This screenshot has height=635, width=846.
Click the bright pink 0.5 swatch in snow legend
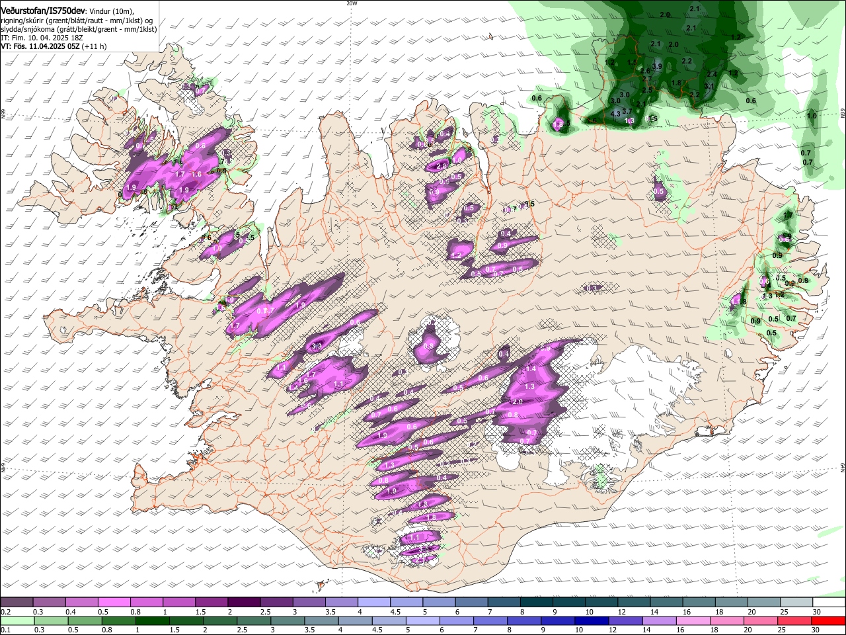pyautogui.click(x=114, y=603)
